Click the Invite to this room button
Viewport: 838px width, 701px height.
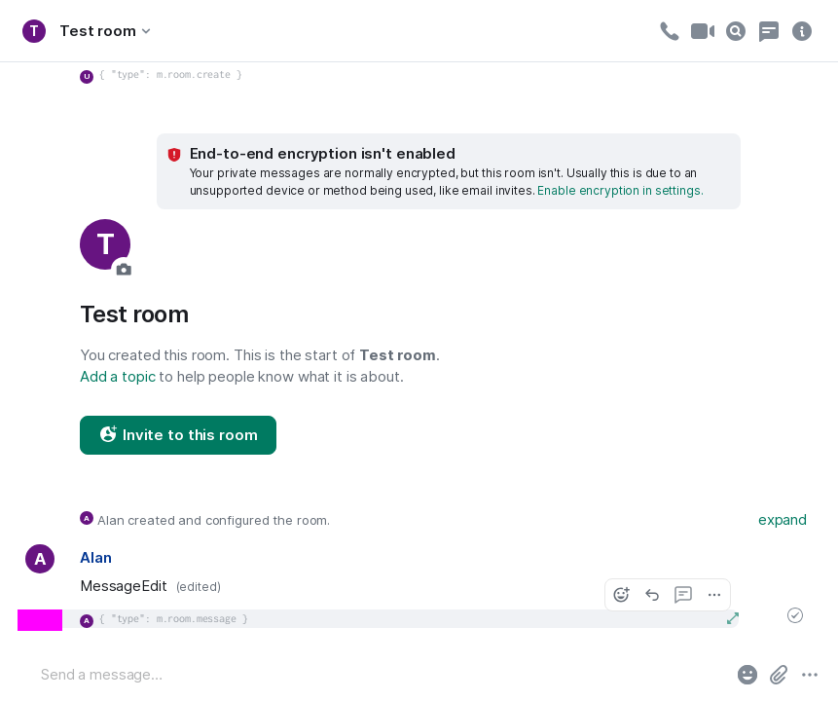pyautogui.click(x=178, y=435)
